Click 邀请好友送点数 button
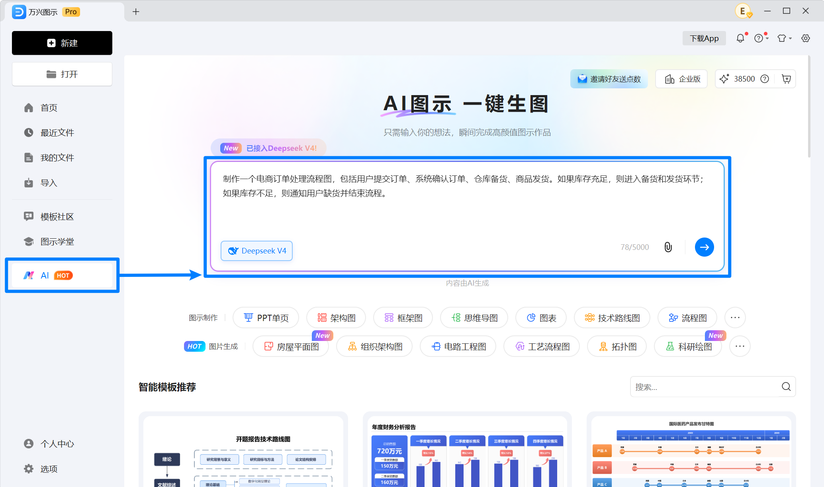 (x=609, y=79)
